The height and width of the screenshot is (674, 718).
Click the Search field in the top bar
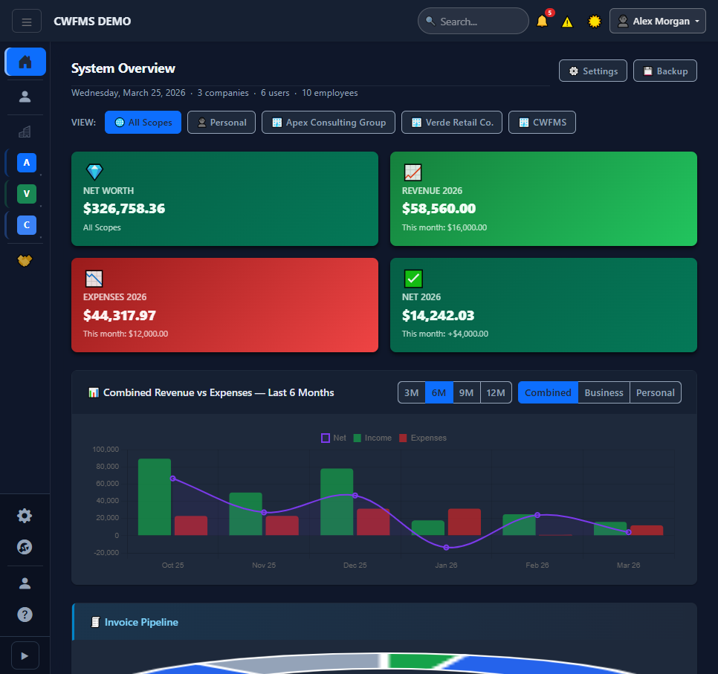click(473, 21)
